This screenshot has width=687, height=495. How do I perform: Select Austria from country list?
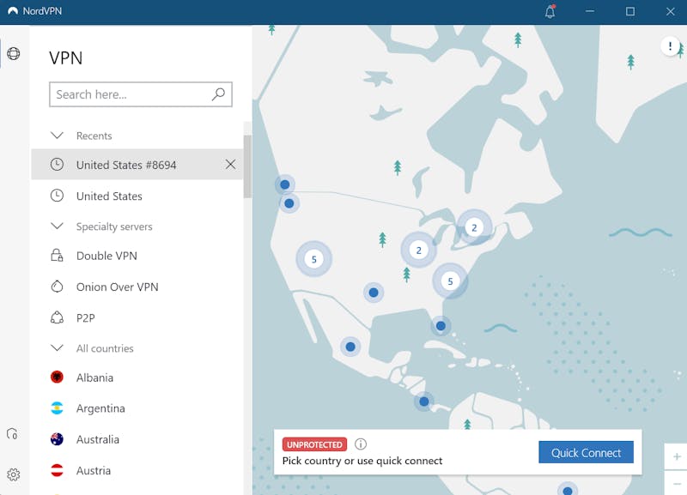tap(137, 470)
